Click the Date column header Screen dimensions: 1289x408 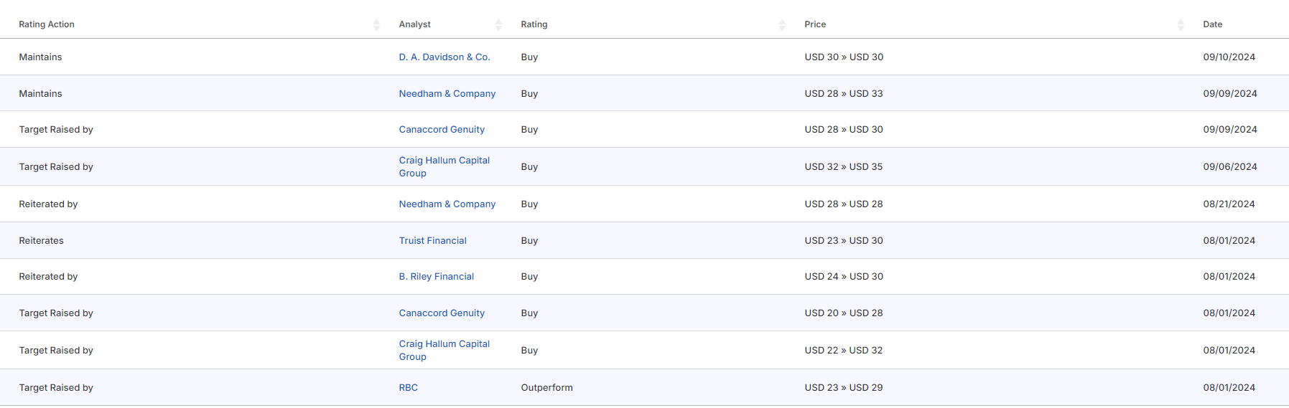coord(1212,24)
